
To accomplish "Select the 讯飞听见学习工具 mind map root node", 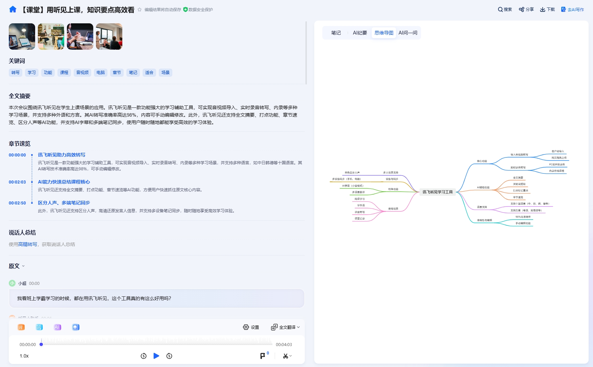I will tap(438, 192).
